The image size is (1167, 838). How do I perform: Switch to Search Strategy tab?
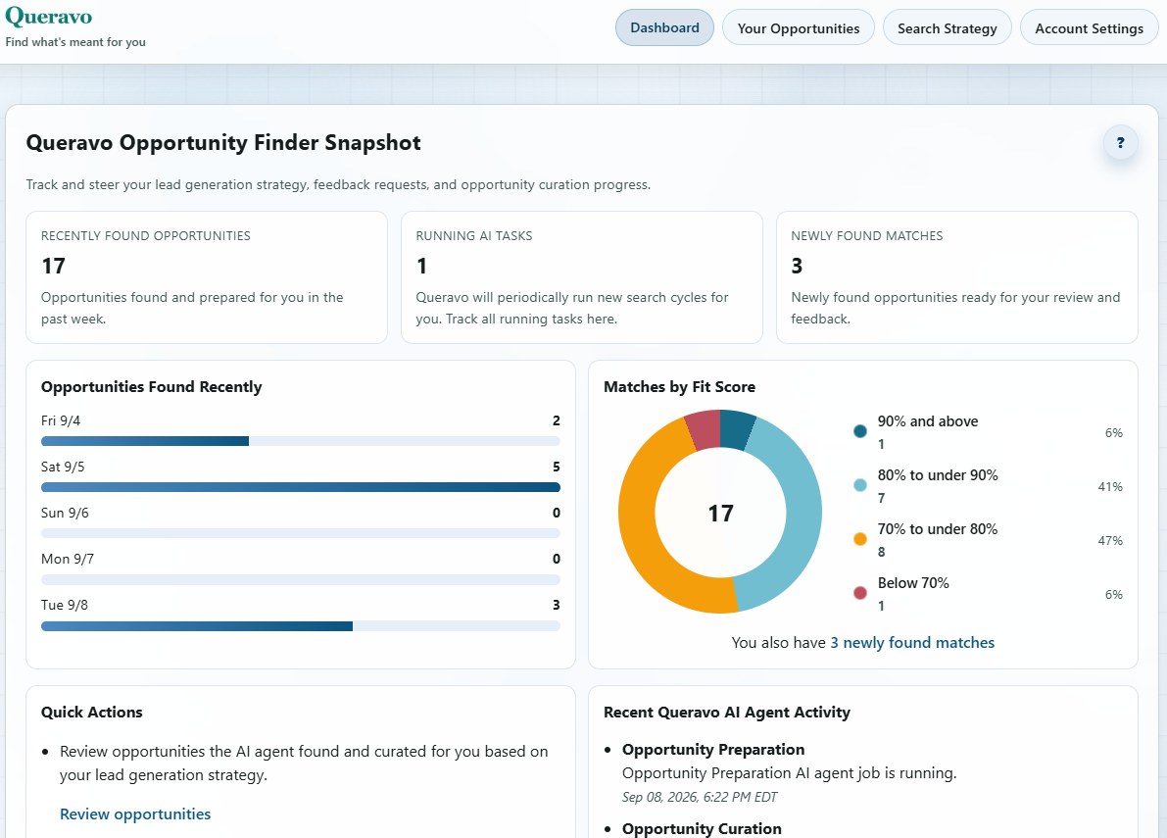pyautogui.click(x=947, y=28)
